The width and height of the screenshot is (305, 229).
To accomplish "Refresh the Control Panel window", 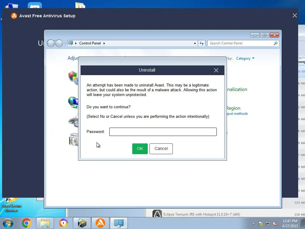I will (202, 43).
